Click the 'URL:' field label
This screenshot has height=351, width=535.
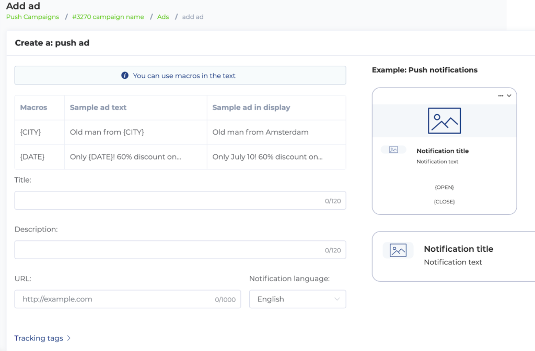pyautogui.click(x=22, y=279)
